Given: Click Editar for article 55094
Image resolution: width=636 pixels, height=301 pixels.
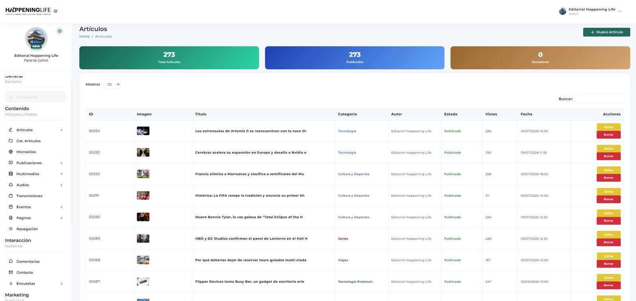Looking at the screenshot, I should coord(609,127).
